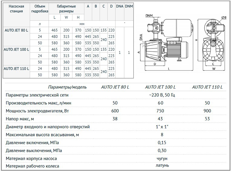Select the 'Производительность макс, л/мин' row label
The width and height of the screenshot is (232, 172).
[x=38, y=103]
